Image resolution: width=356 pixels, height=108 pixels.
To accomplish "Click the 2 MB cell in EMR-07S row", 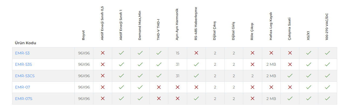I will pyautogui.click(x=271, y=99).
